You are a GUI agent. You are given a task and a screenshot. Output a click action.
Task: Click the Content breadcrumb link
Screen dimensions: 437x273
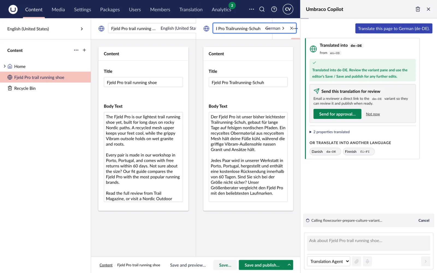[106, 265]
